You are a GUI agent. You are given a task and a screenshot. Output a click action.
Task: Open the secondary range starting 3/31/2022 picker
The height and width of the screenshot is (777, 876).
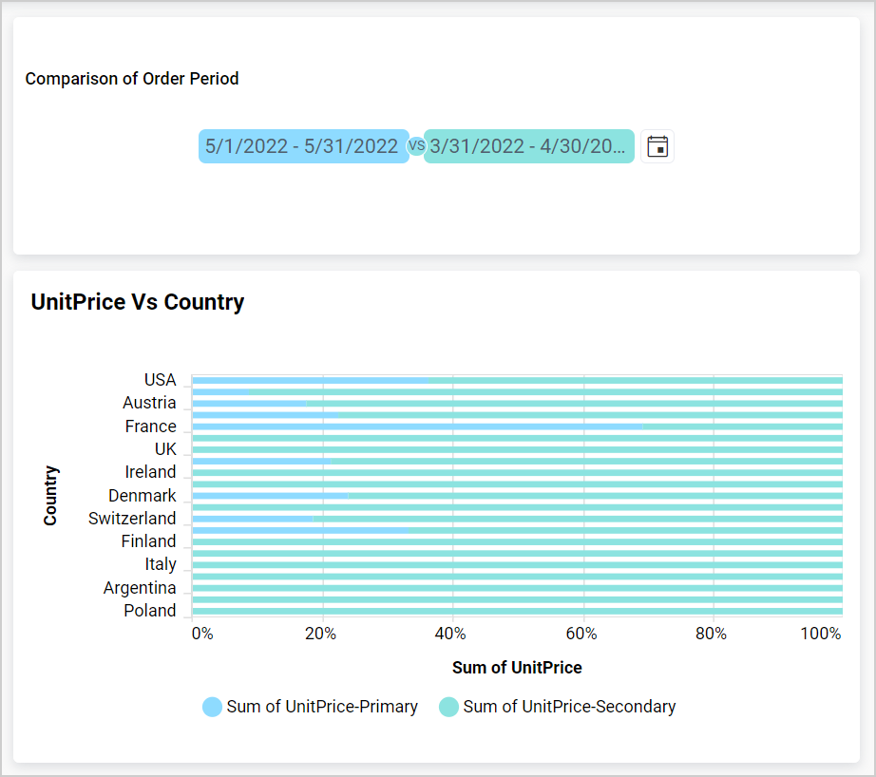[x=529, y=145]
